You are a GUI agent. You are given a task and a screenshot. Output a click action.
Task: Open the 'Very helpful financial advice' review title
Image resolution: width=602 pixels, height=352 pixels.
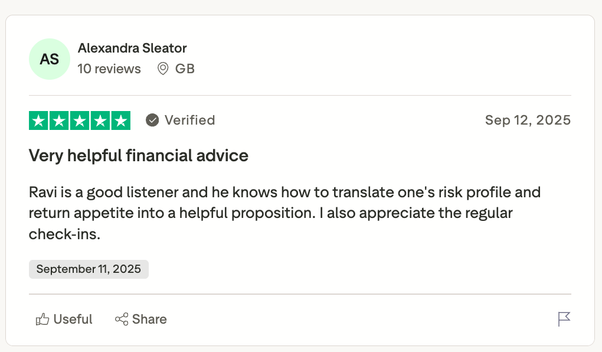(139, 156)
